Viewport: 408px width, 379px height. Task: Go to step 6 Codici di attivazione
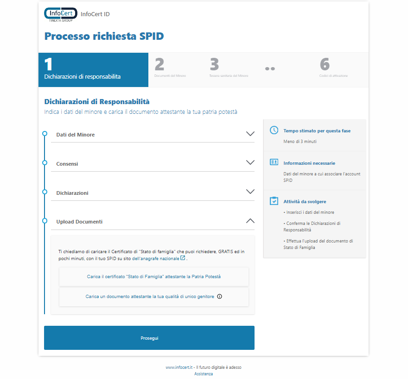(x=333, y=68)
